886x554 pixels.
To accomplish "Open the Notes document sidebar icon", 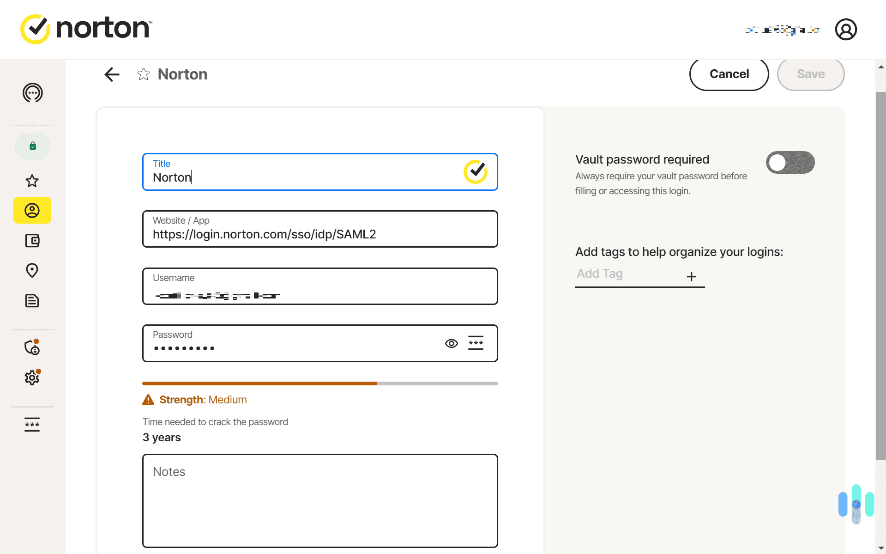I will 32,301.
